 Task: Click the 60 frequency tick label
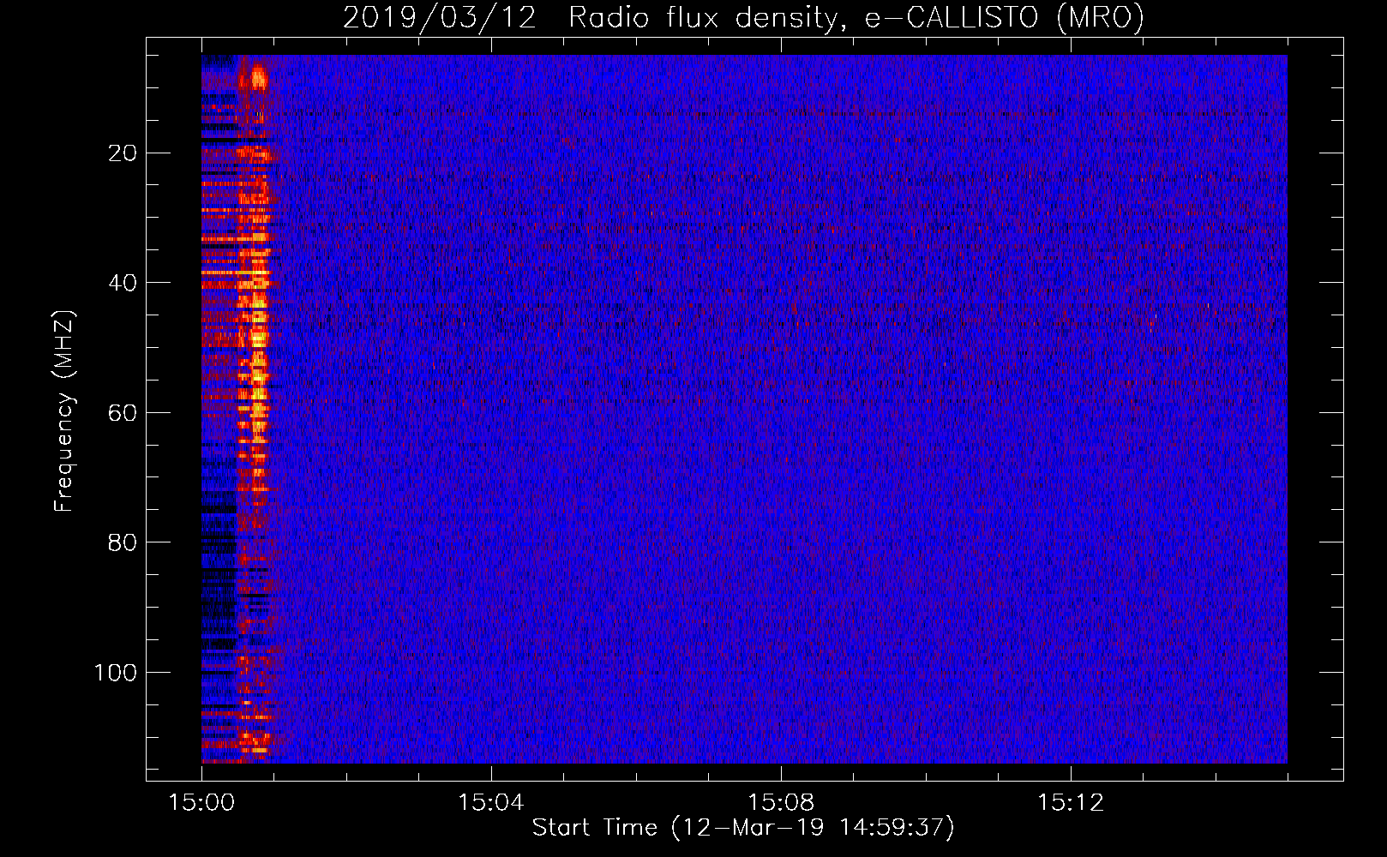123,413
